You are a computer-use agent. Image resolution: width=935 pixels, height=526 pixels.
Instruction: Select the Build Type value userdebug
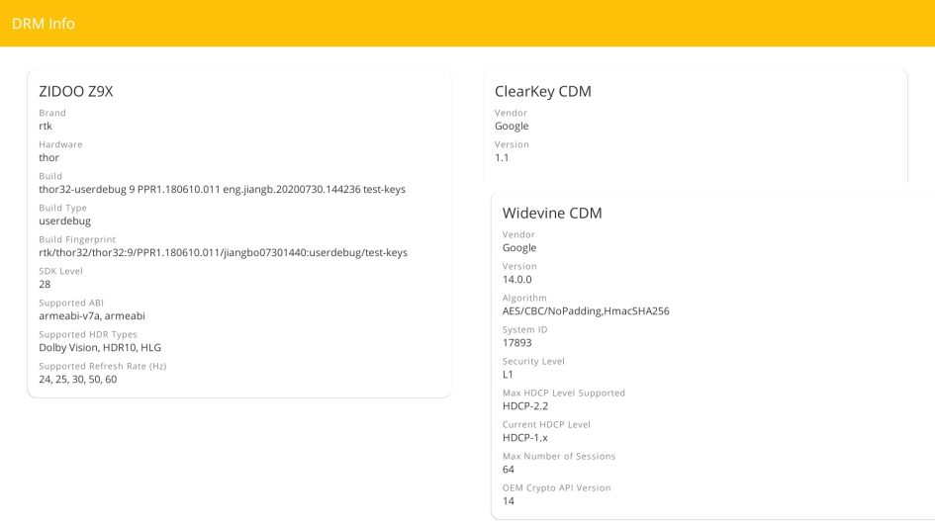click(64, 221)
